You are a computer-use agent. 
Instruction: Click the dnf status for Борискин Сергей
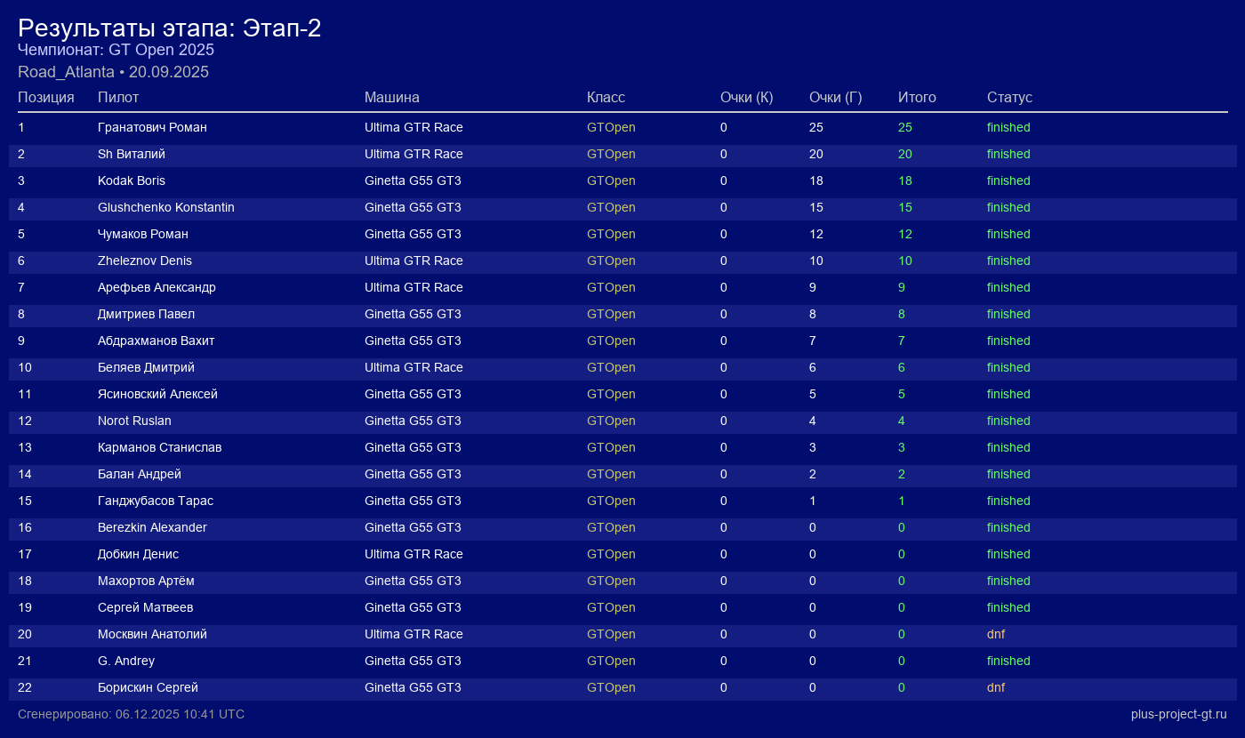coord(995,687)
